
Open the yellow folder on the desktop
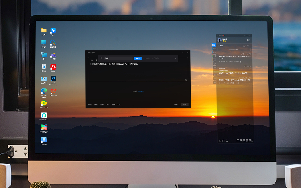click(x=44, y=31)
